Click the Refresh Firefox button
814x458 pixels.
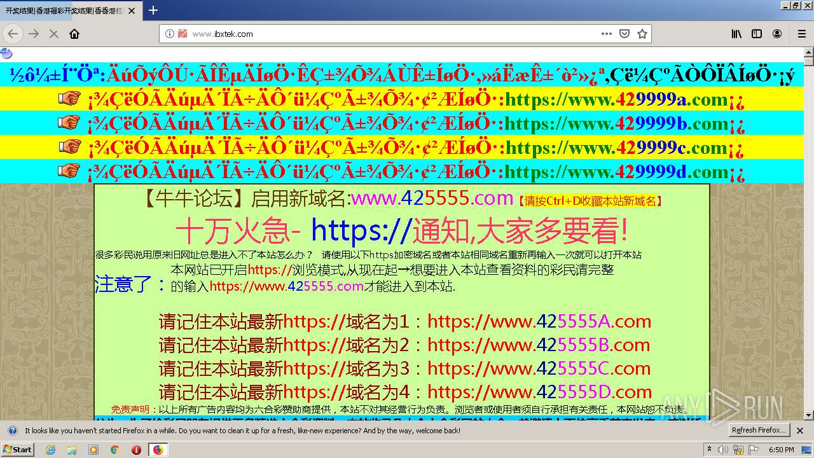point(759,431)
